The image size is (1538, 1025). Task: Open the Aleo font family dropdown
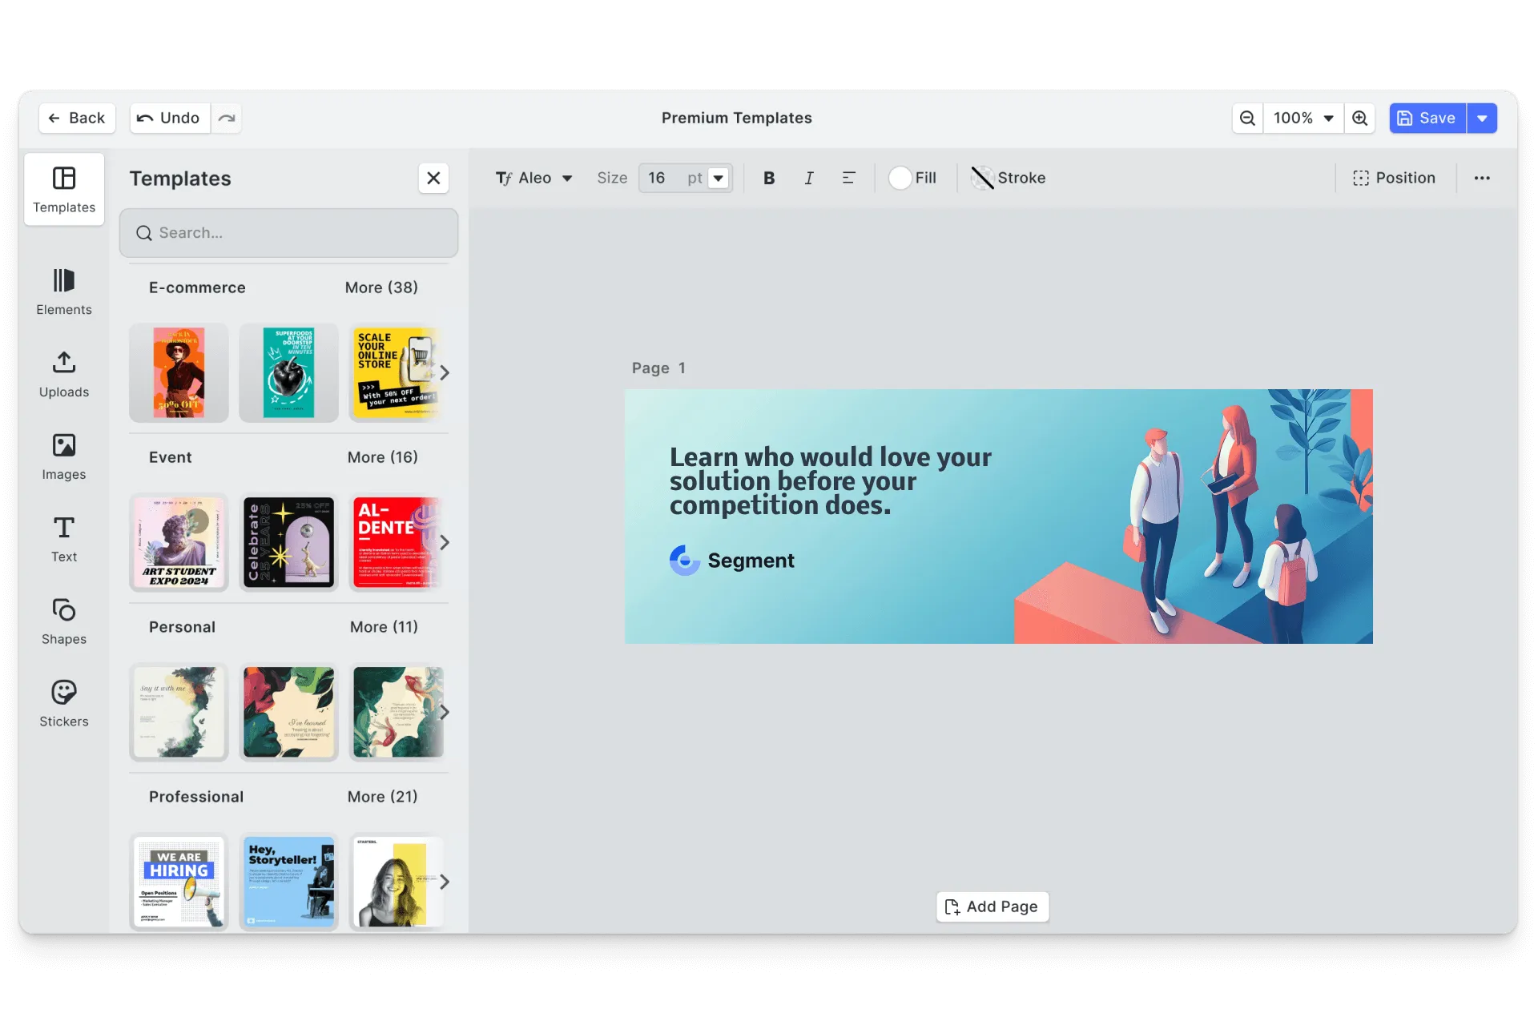[x=534, y=178]
